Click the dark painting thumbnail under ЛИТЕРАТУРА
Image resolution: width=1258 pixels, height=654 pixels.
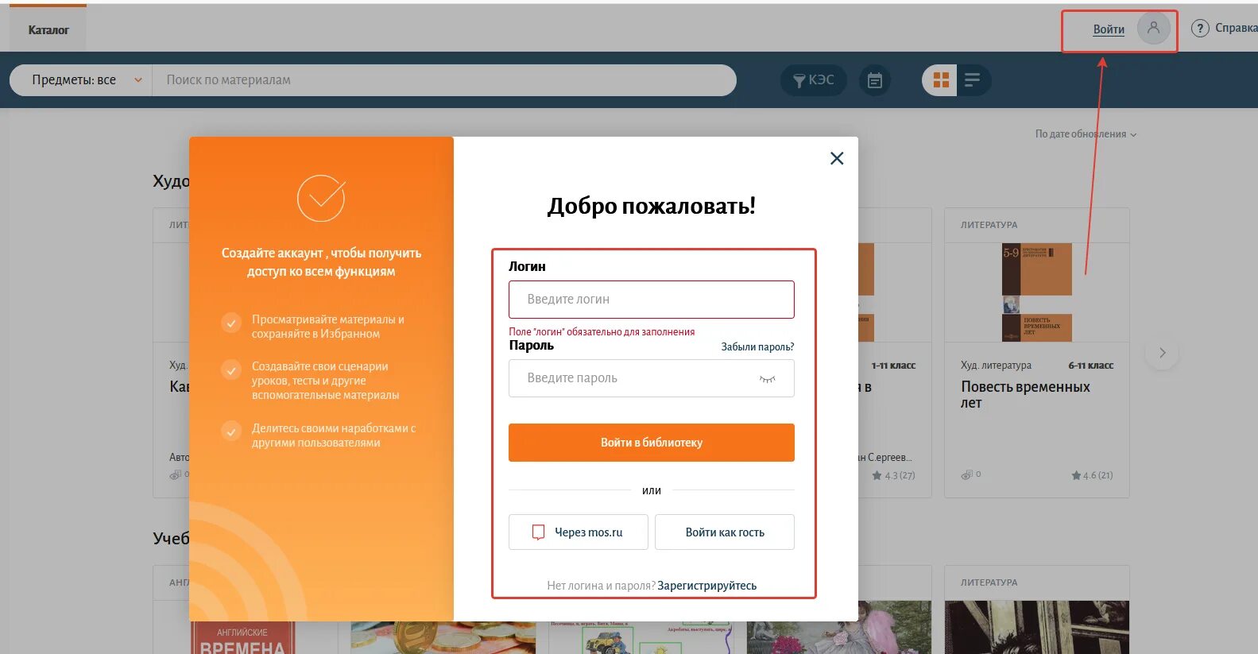pos(1036,627)
